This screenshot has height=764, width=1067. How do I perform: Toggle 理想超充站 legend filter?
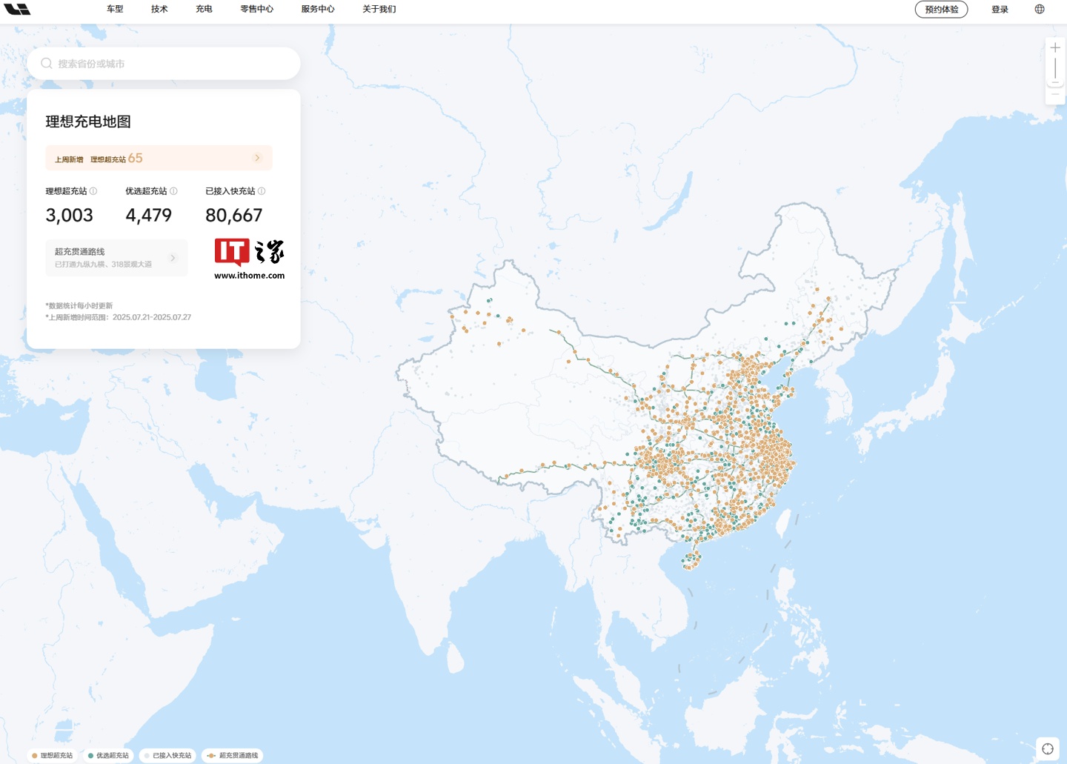(x=53, y=755)
